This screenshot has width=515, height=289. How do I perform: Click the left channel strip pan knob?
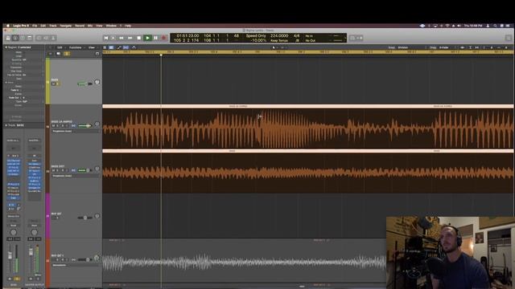tap(14, 232)
